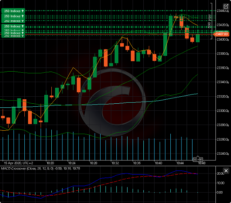Click the 23420.00 price axis label
Viewport: 231px width, 203px height.
click(x=222, y=25)
